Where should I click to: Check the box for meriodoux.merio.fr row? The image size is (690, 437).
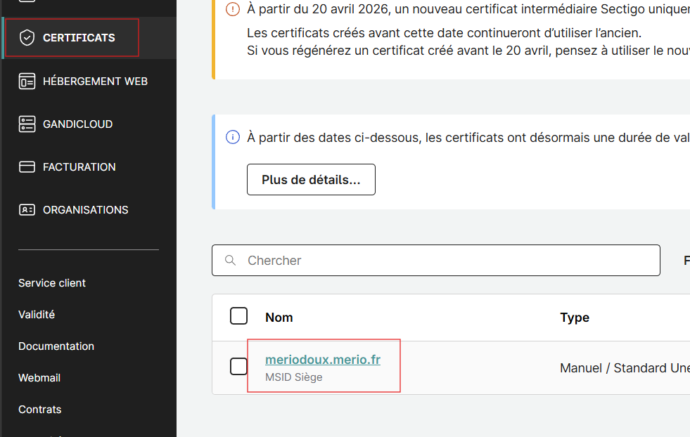click(x=239, y=366)
